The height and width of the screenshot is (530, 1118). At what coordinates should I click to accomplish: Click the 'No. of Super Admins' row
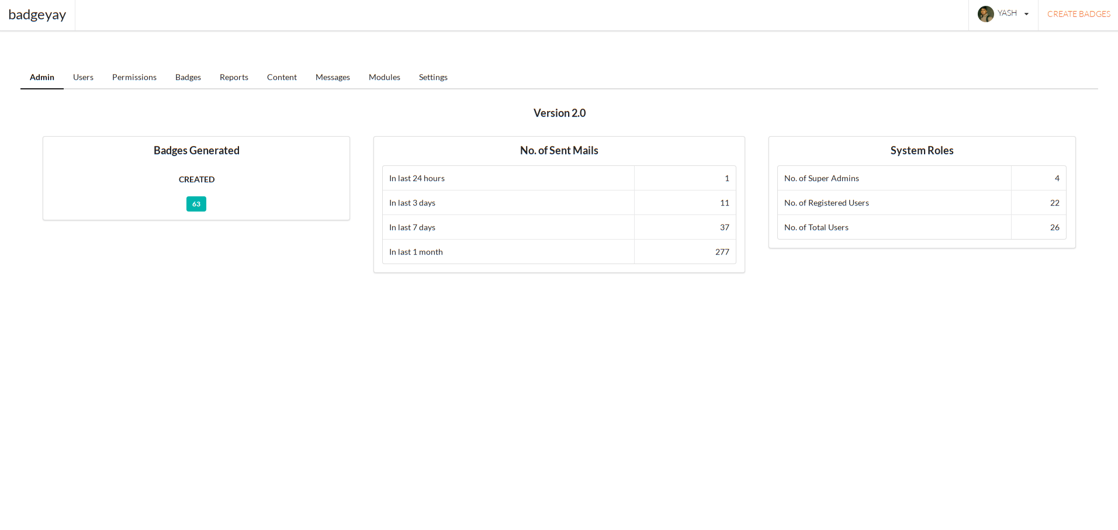(922, 178)
